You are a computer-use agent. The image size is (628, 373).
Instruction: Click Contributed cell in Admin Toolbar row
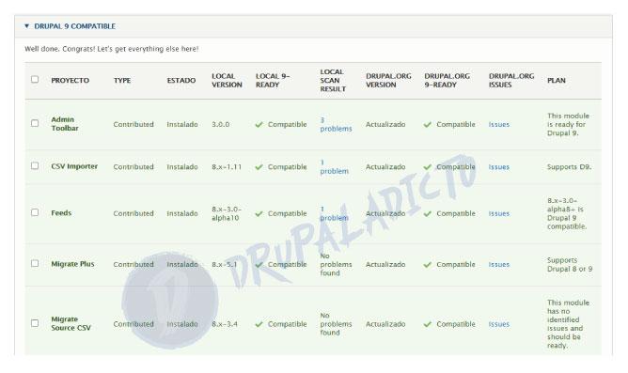coord(133,124)
